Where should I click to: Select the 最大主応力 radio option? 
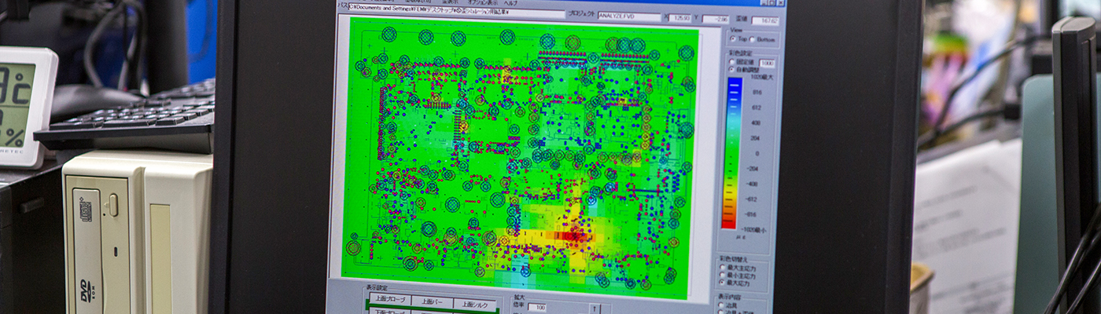click(723, 267)
